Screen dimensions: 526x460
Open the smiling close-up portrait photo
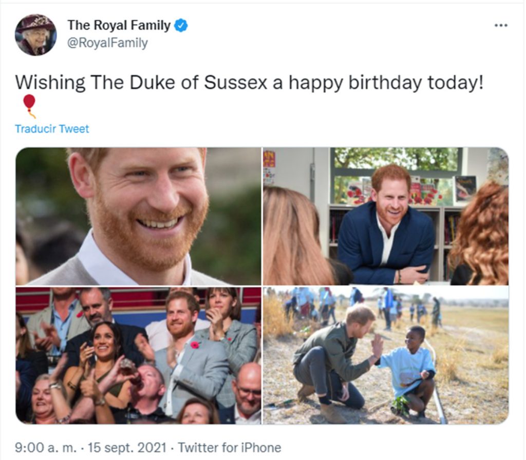[138, 216]
